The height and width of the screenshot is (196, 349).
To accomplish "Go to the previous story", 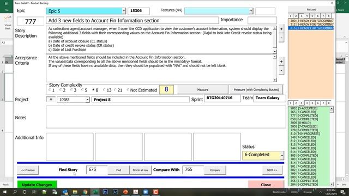I will click(28, 170).
